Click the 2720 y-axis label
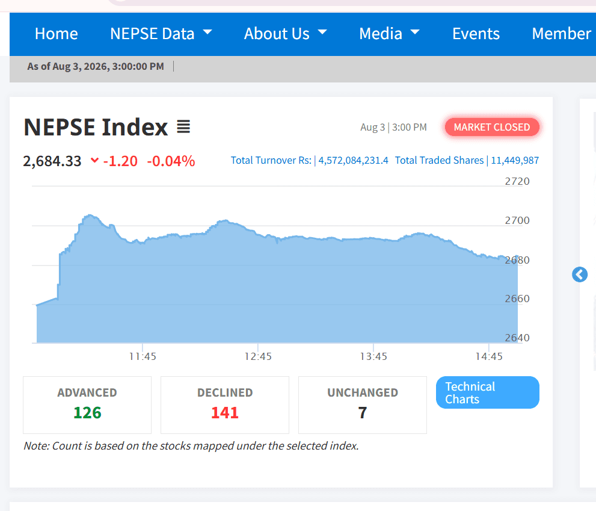Screen dimensions: 596x511 point(517,181)
